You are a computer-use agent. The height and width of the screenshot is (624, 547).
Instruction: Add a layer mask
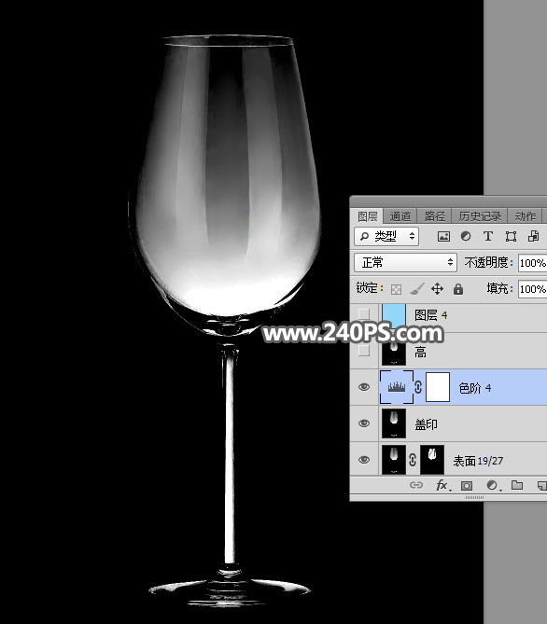point(467,486)
